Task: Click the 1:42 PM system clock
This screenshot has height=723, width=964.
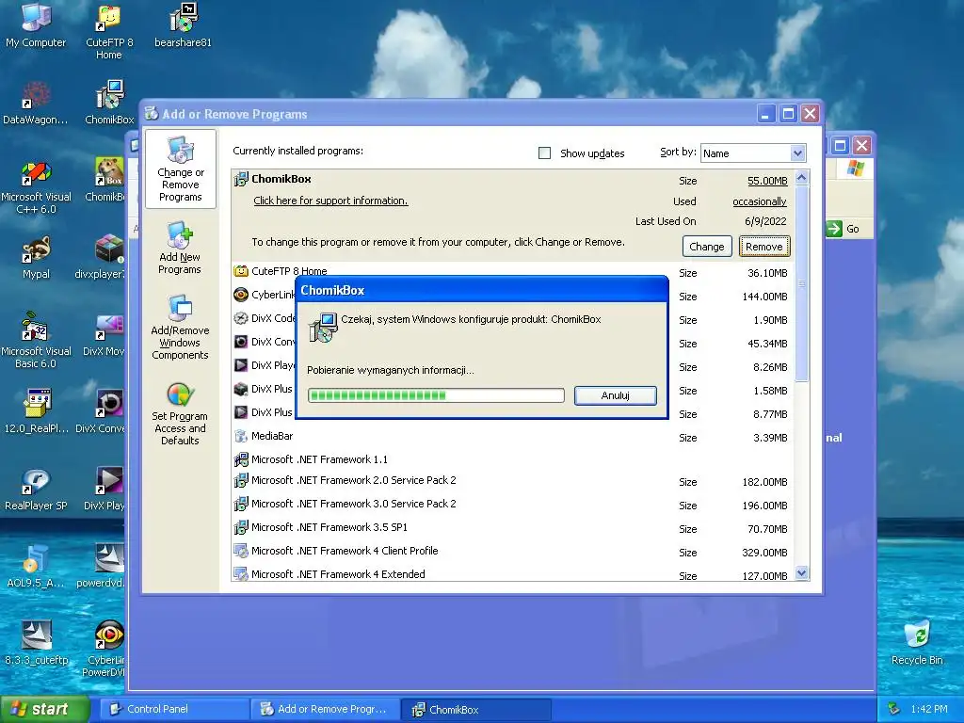Action: (929, 709)
